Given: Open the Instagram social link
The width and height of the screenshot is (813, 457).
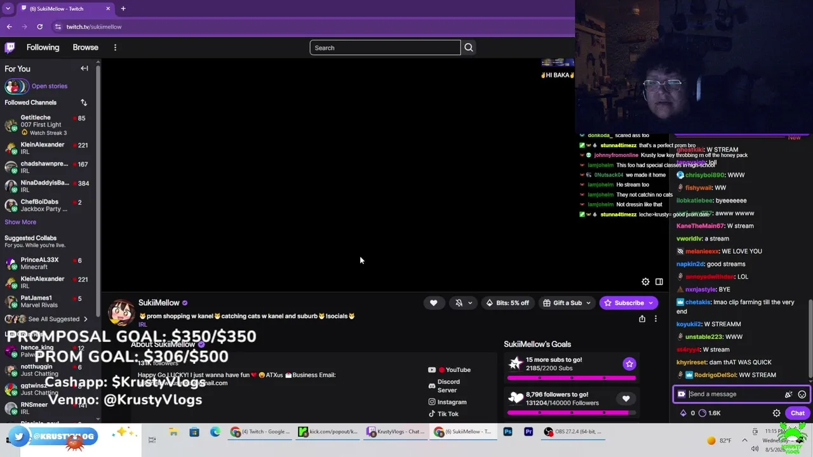Looking at the screenshot, I should click(447, 402).
